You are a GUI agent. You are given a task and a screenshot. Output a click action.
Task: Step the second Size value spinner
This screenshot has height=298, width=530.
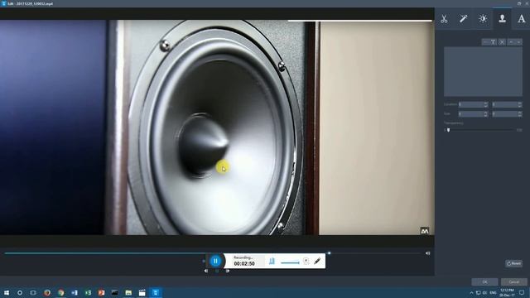[520, 114]
